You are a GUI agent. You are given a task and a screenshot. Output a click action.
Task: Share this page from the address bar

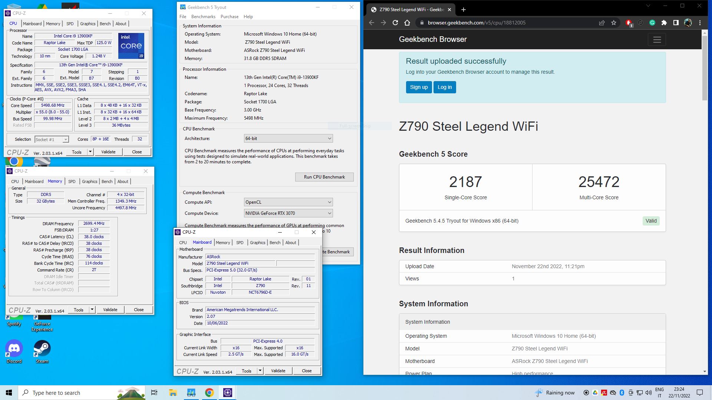coord(602,23)
